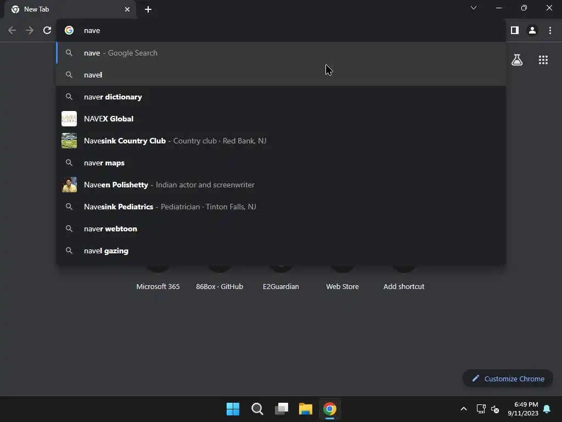Open the side panel icon
Screen dimensions: 562x422
point(515,31)
